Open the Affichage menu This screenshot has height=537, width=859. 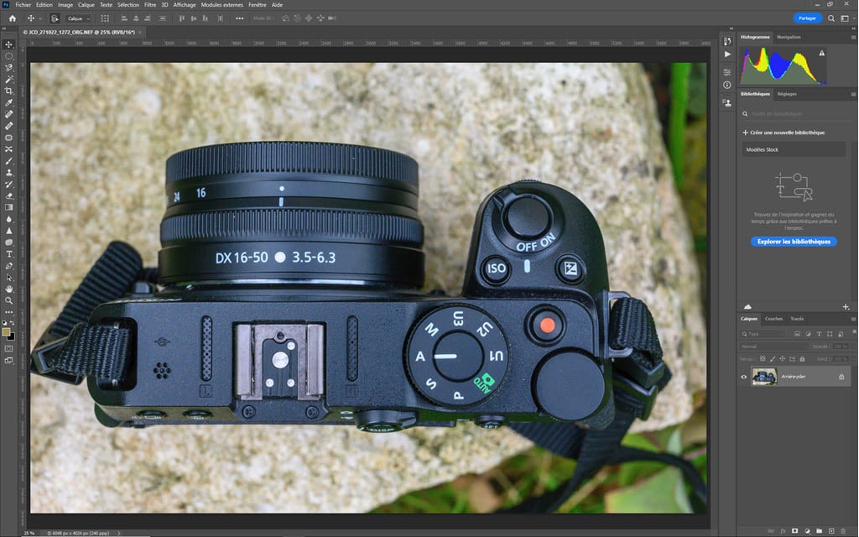point(185,5)
